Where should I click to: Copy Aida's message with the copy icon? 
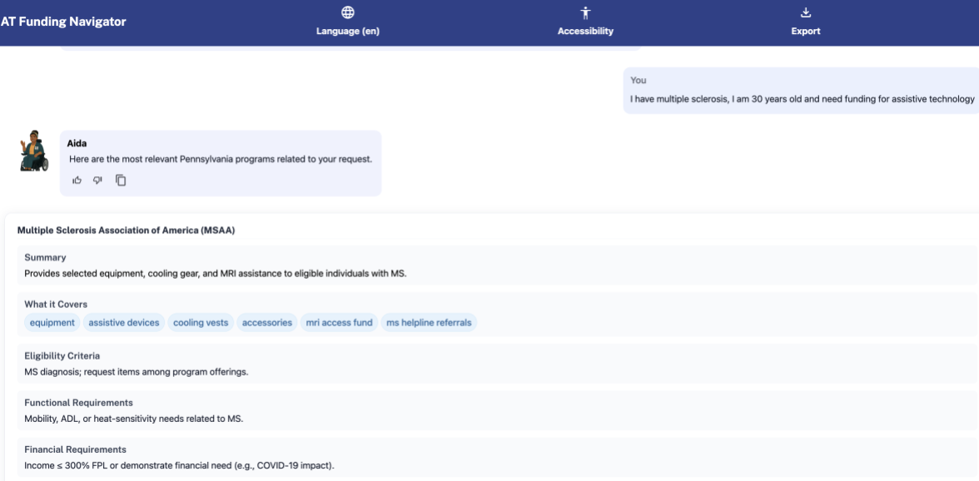point(120,180)
